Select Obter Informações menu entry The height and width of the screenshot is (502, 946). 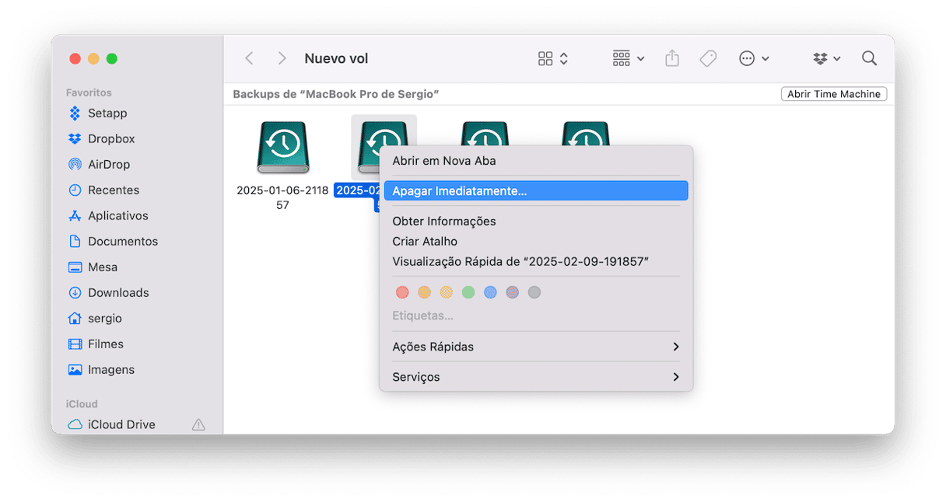coord(444,221)
